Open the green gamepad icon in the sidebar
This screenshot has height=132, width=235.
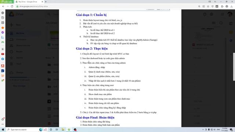[x=3, y=42]
